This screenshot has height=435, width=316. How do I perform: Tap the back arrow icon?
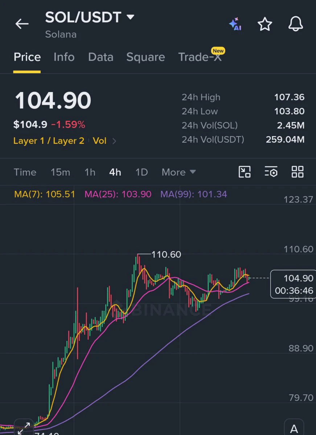[x=22, y=24]
